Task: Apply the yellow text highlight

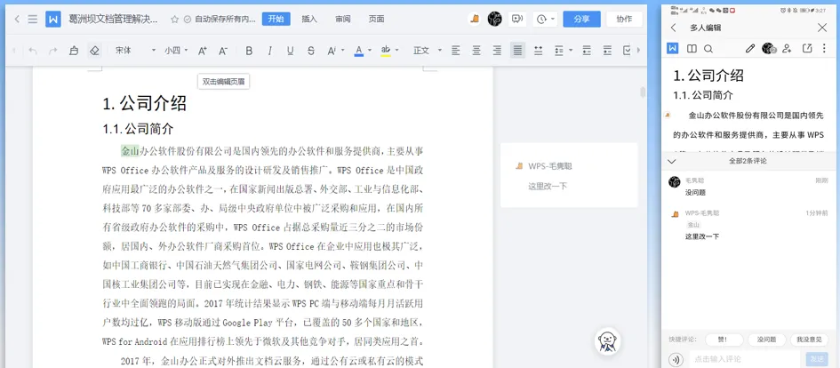Action: (x=386, y=51)
